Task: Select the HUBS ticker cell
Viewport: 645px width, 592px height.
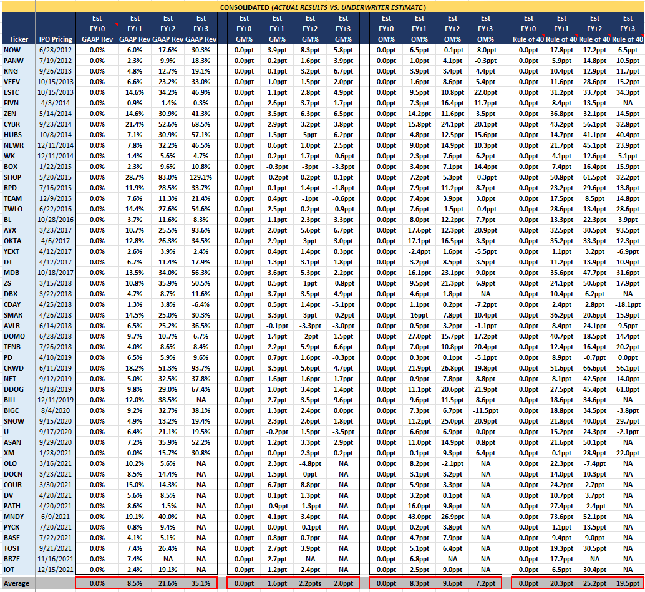Action: click(x=19, y=135)
